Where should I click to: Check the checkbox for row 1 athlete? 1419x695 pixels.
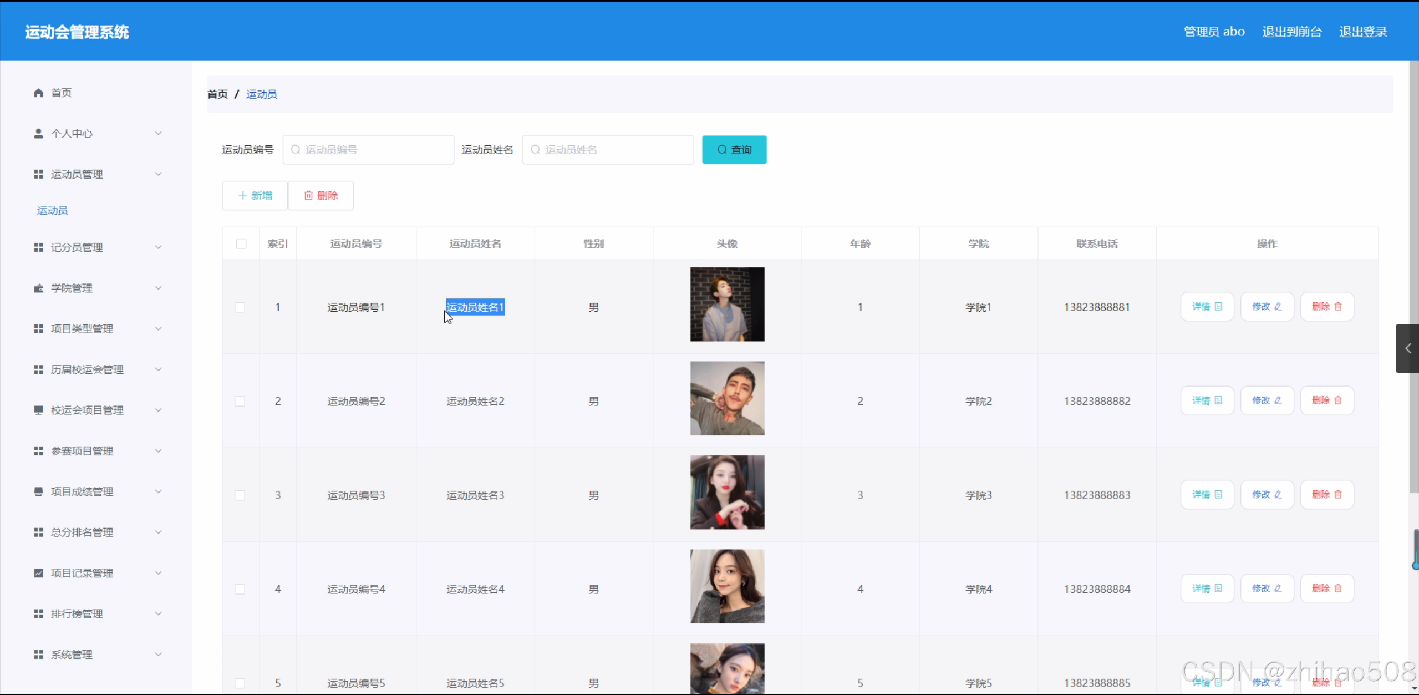(x=240, y=307)
